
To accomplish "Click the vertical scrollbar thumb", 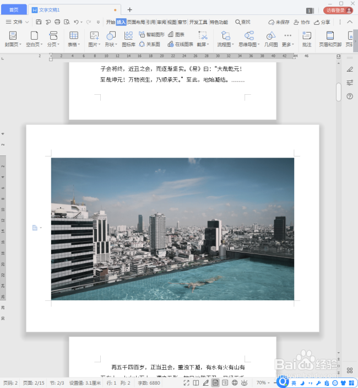I will 339,92.
